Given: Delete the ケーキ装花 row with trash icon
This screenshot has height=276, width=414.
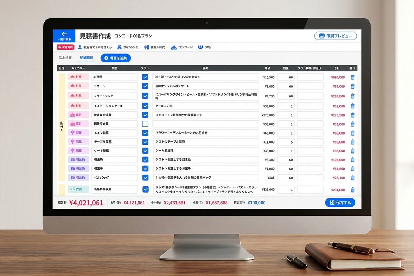Looking at the screenshot, I should pyautogui.click(x=352, y=151).
